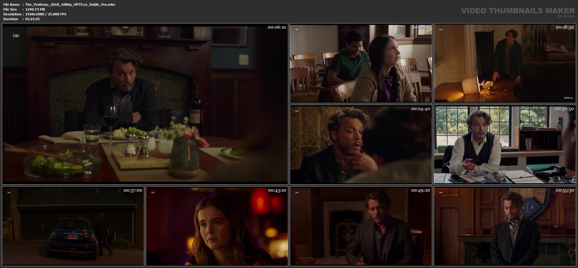Select the 00:55:30 wood-panel room thumbnail

click(x=505, y=226)
